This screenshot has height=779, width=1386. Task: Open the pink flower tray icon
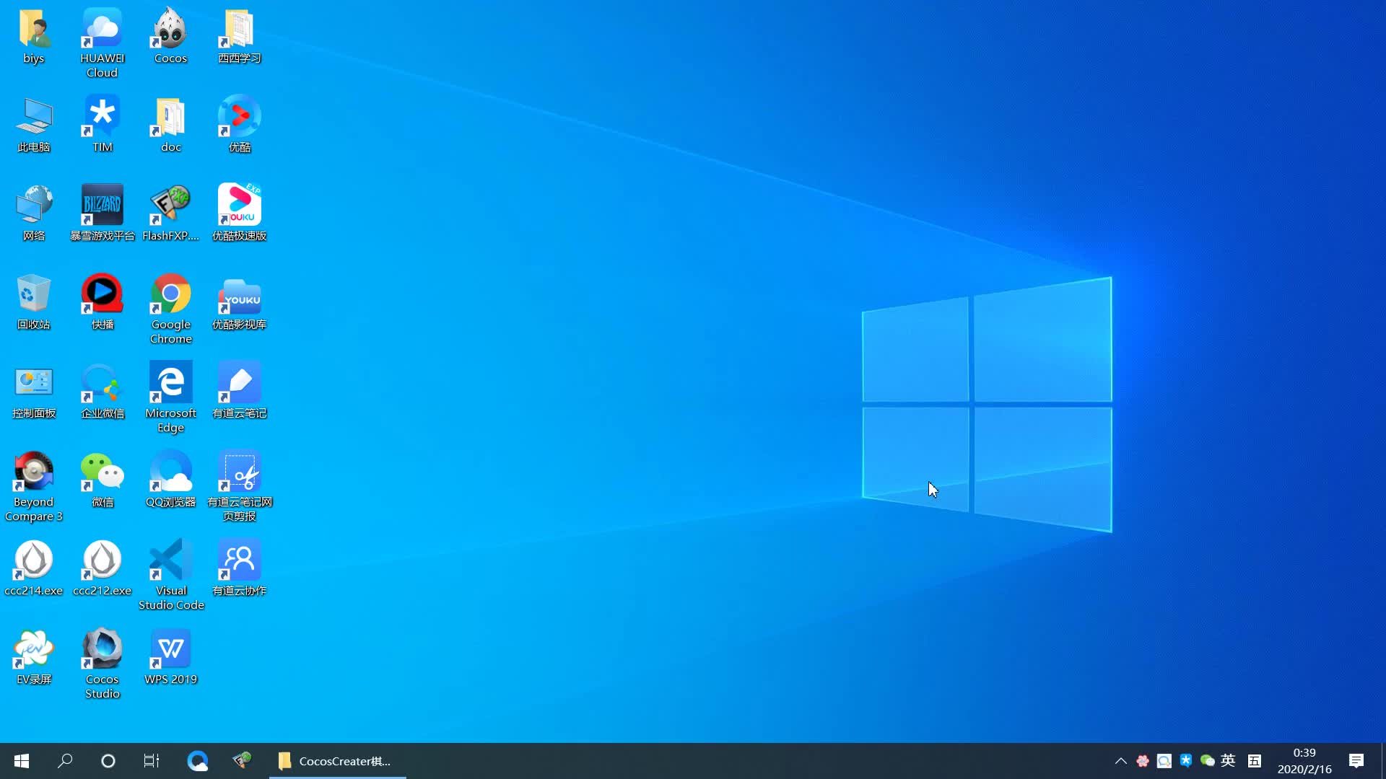pyautogui.click(x=1143, y=761)
